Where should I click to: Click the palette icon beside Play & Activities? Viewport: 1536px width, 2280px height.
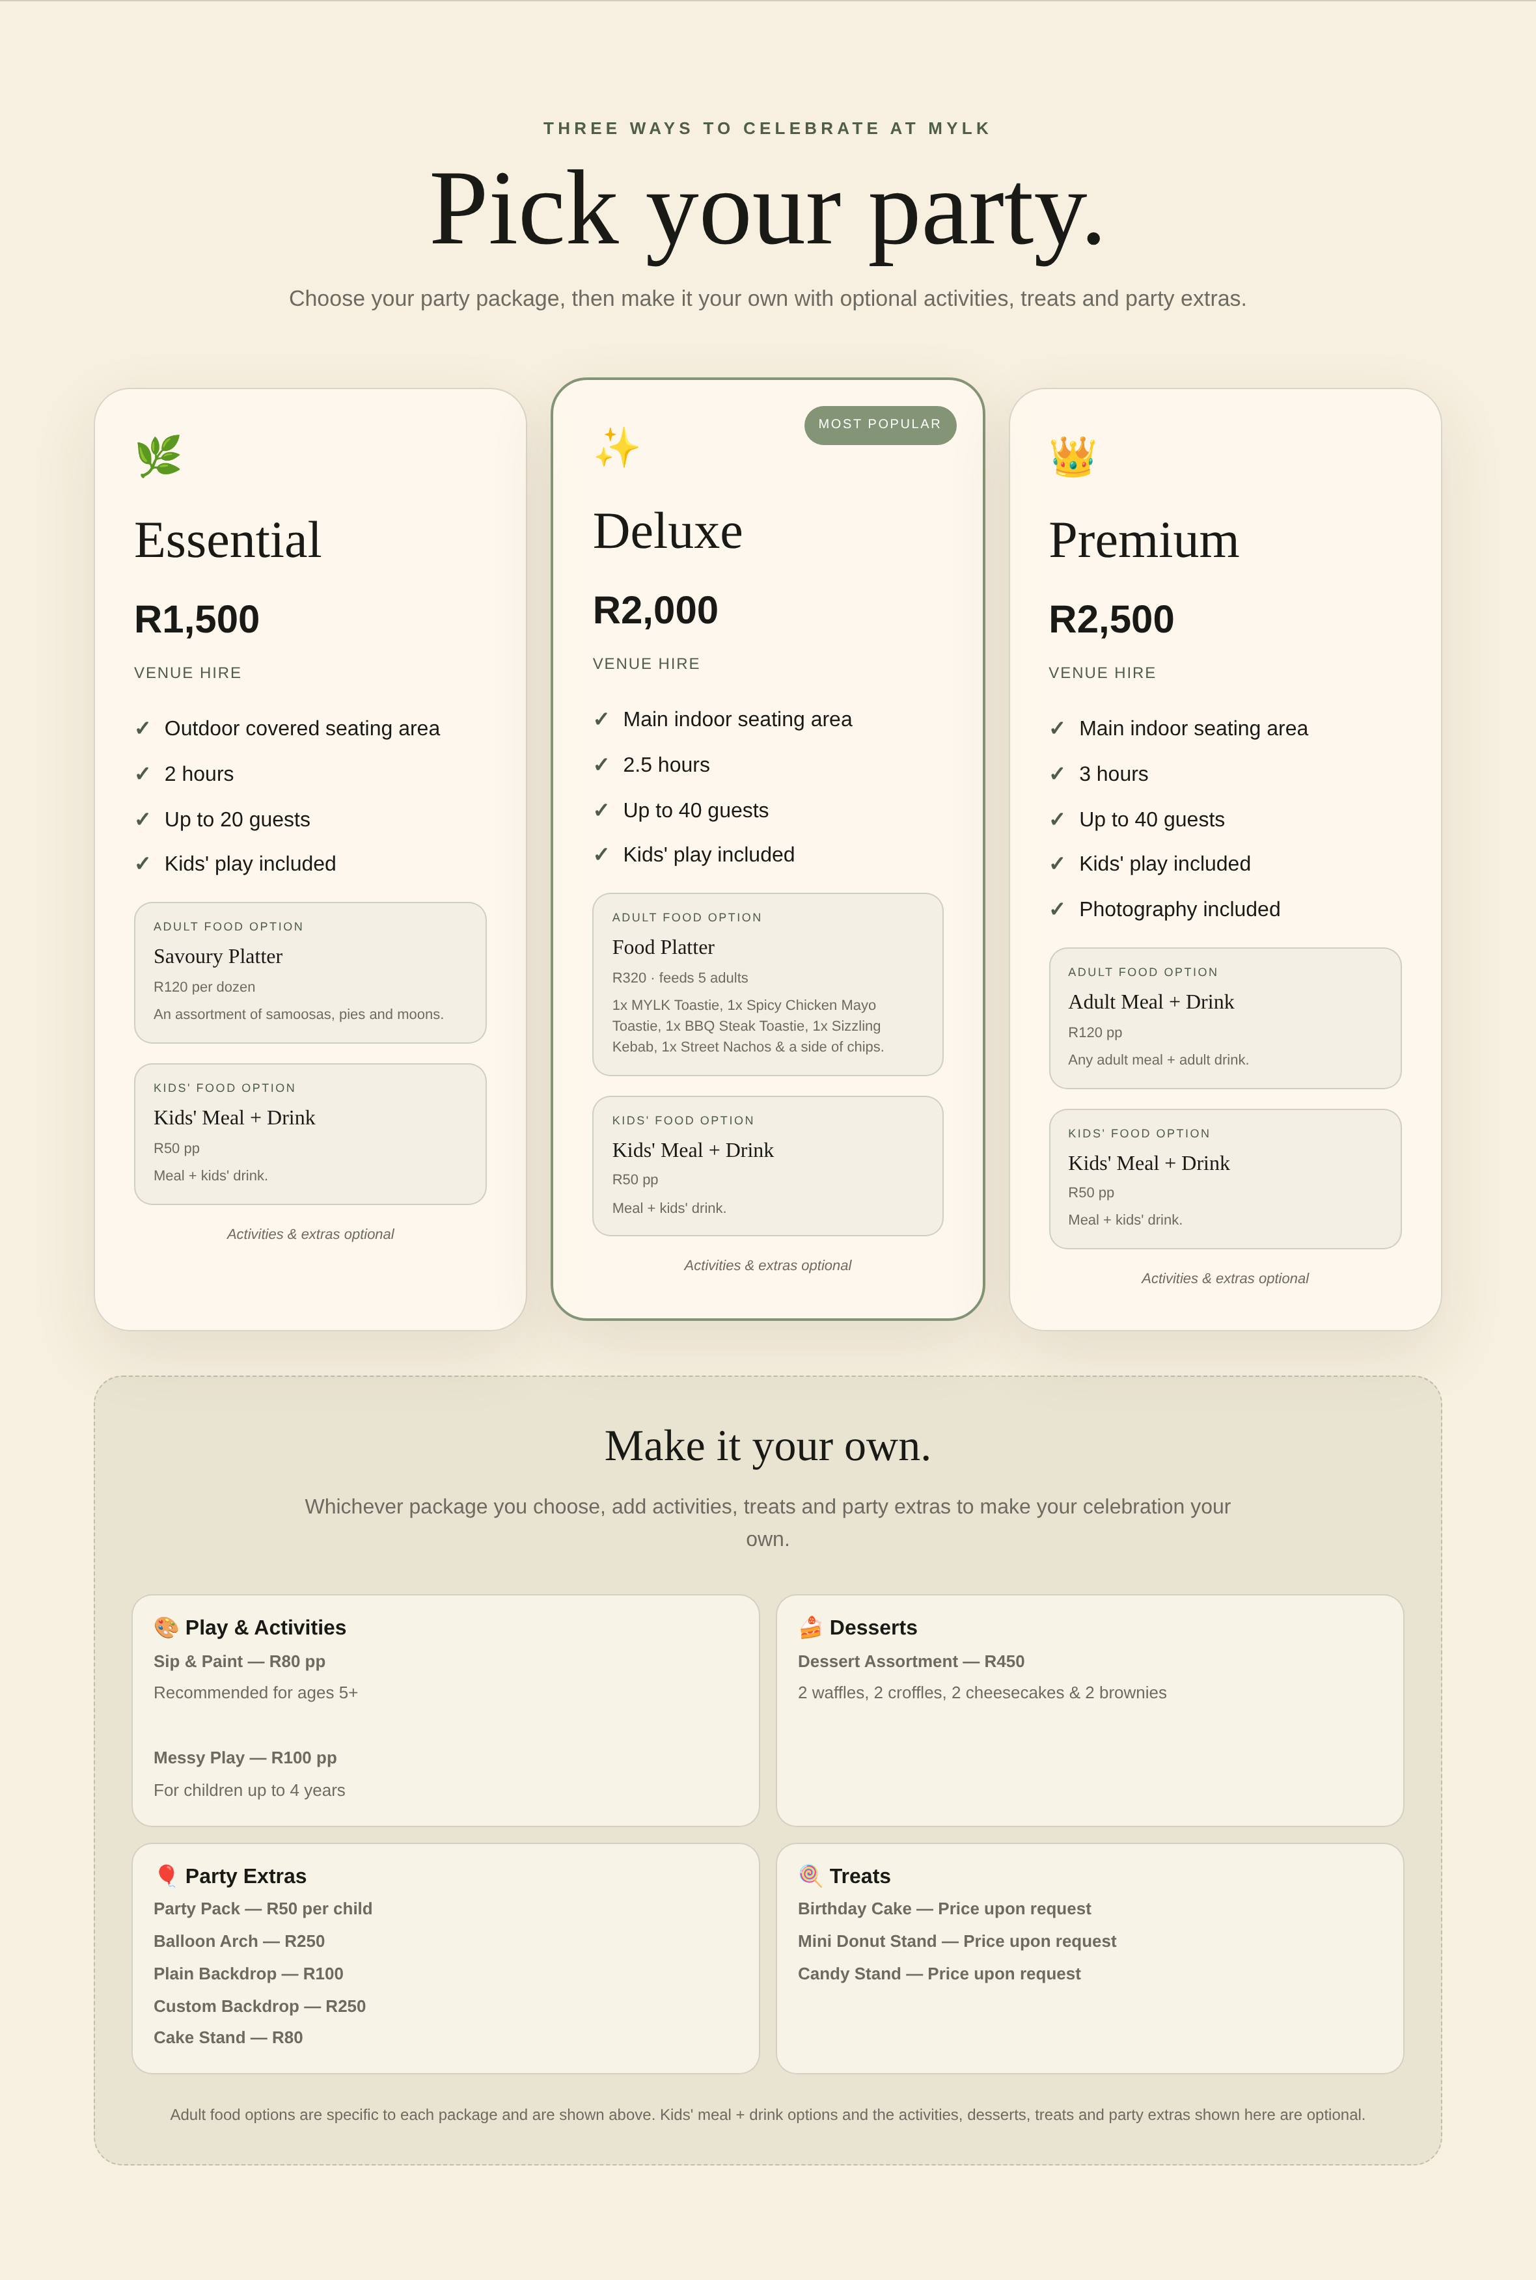coord(167,1627)
